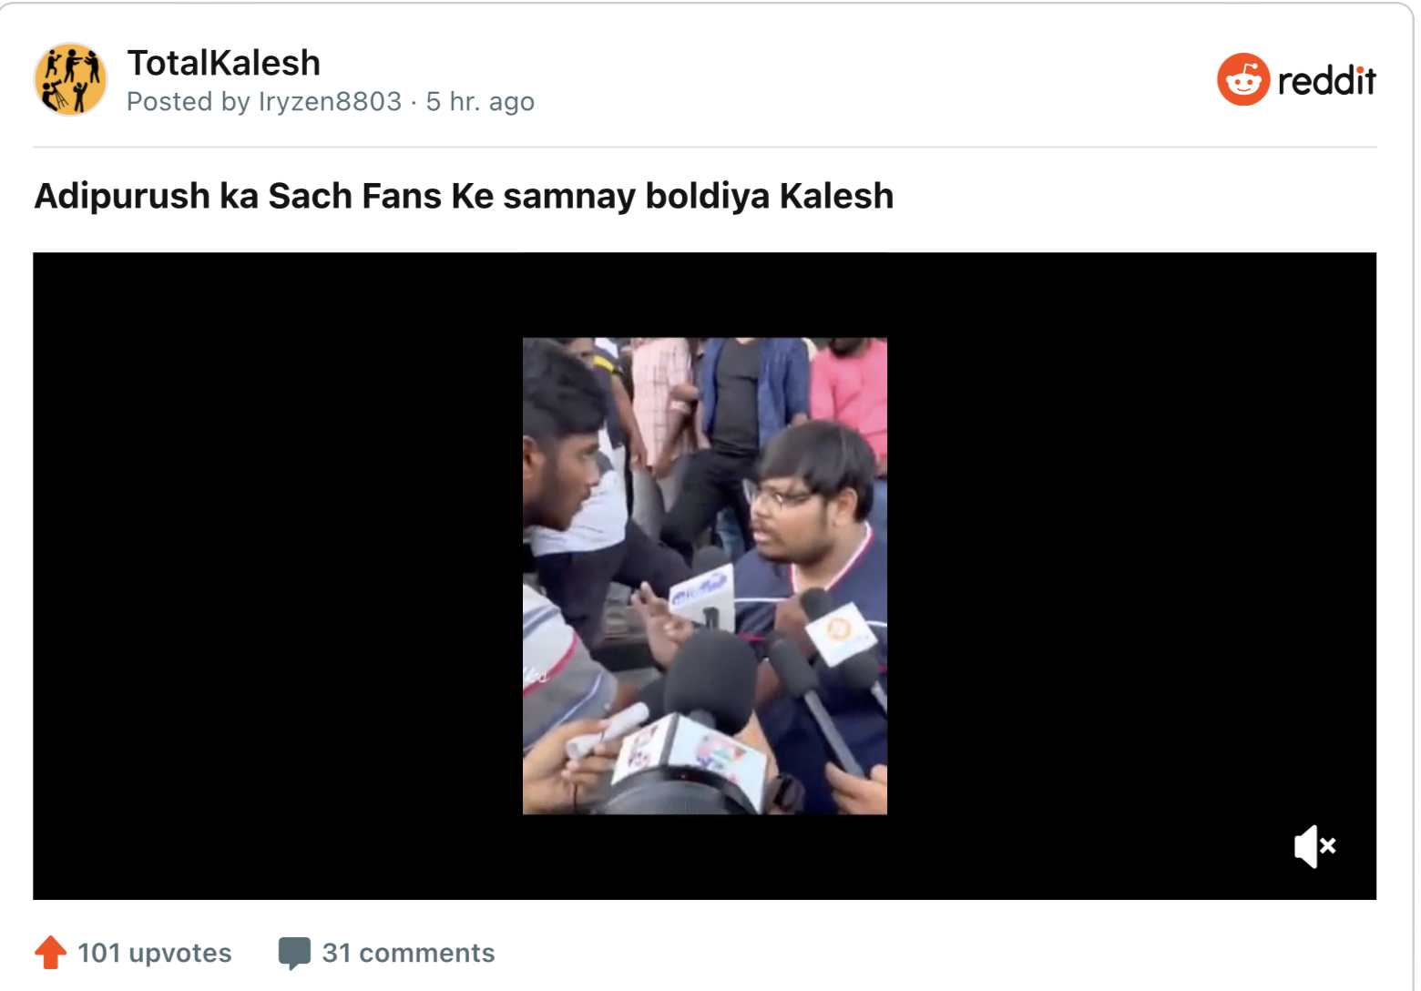Click the black letterbox area left of video
The width and height of the screenshot is (1421, 991).
pos(278,576)
